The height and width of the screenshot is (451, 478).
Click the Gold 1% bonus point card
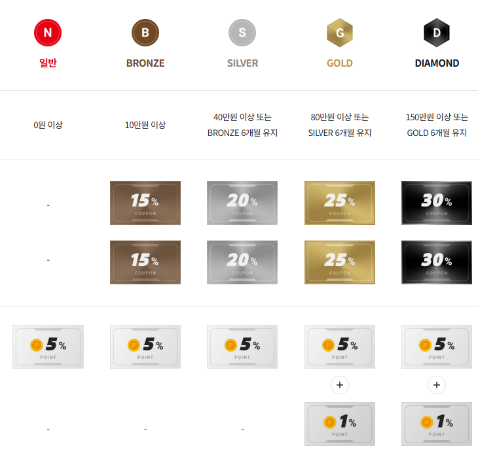tap(340, 424)
